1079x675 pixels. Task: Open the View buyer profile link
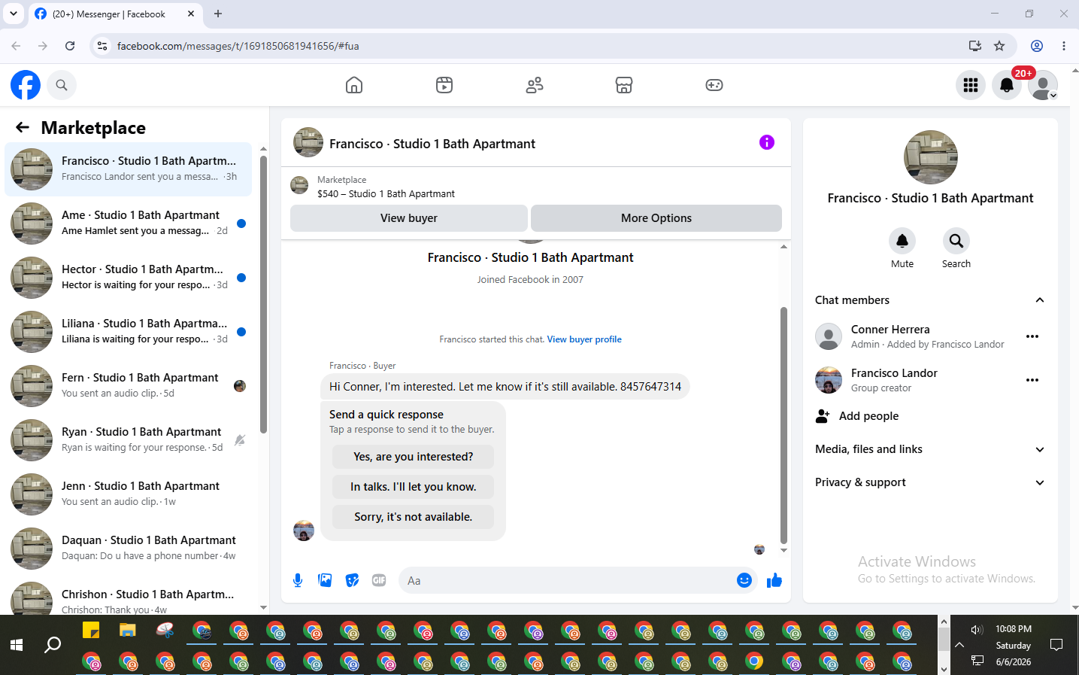click(584, 339)
